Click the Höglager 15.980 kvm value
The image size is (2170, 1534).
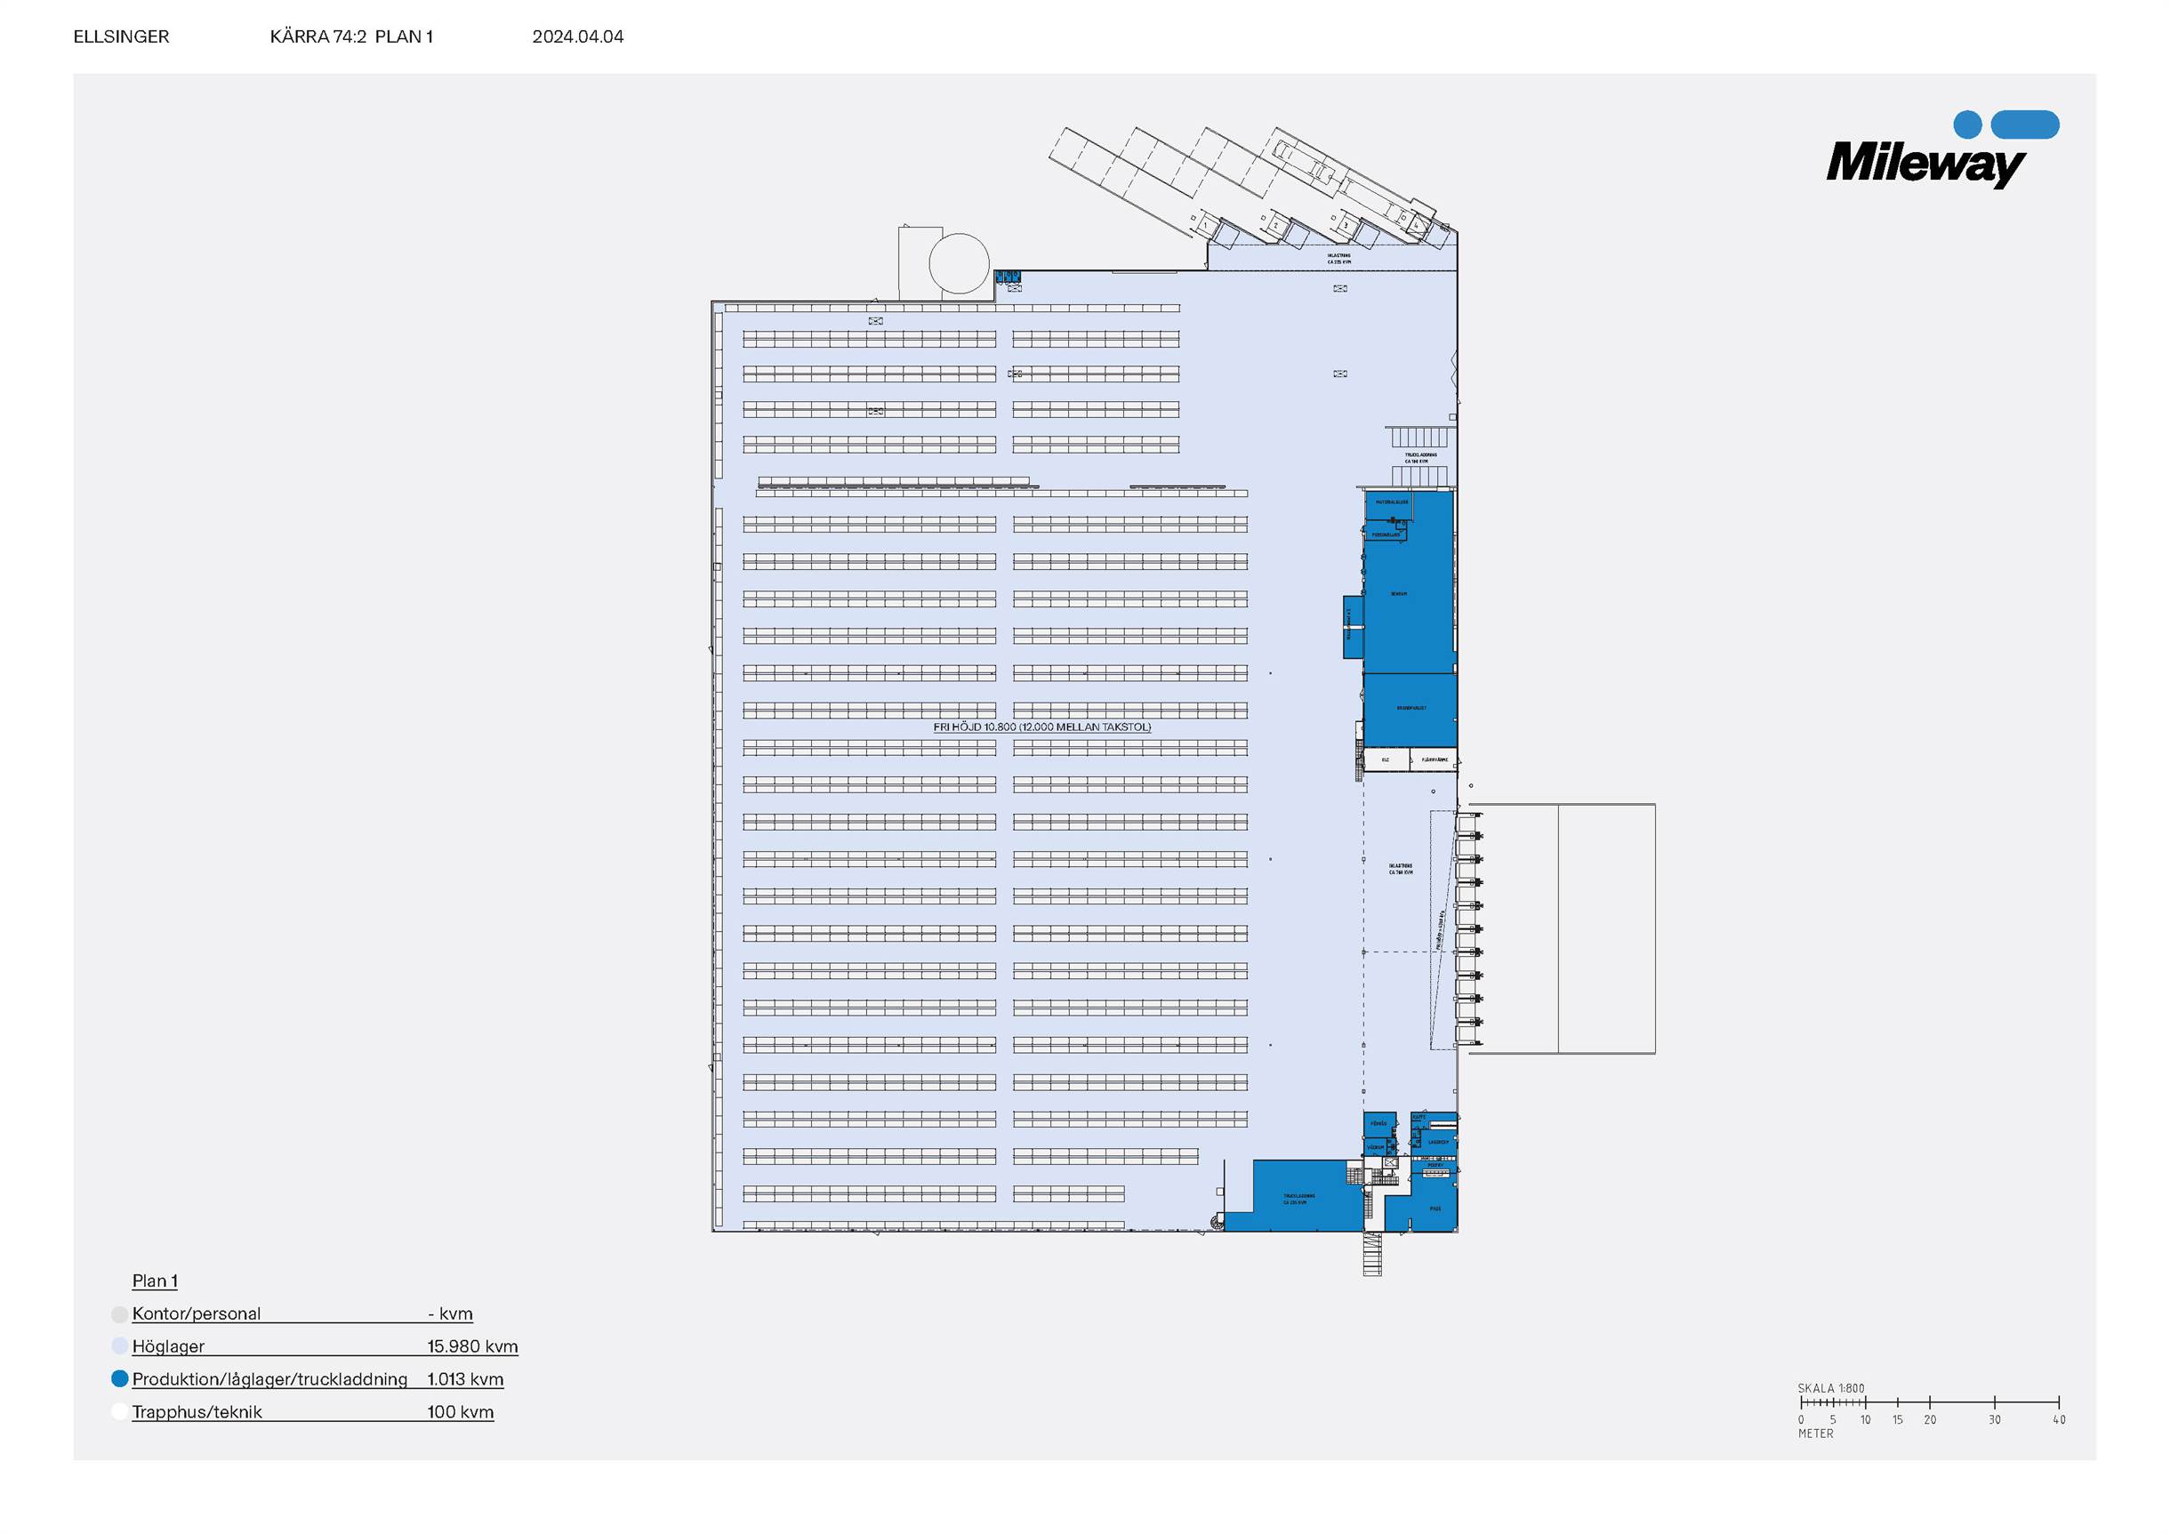[x=471, y=1345]
